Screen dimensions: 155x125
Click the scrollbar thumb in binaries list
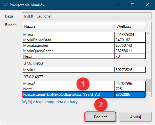[x=148, y=85]
